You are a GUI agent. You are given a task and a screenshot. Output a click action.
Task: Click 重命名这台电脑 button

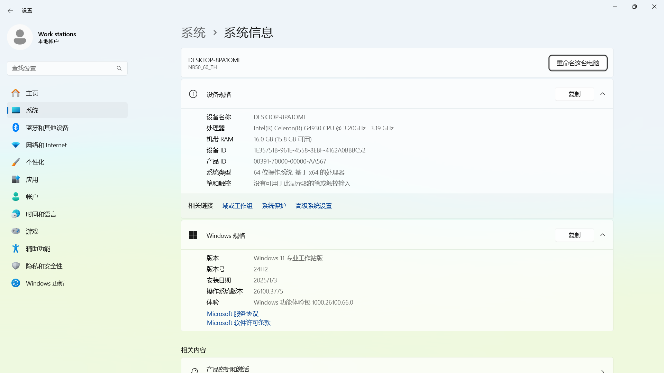click(x=578, y=63)
